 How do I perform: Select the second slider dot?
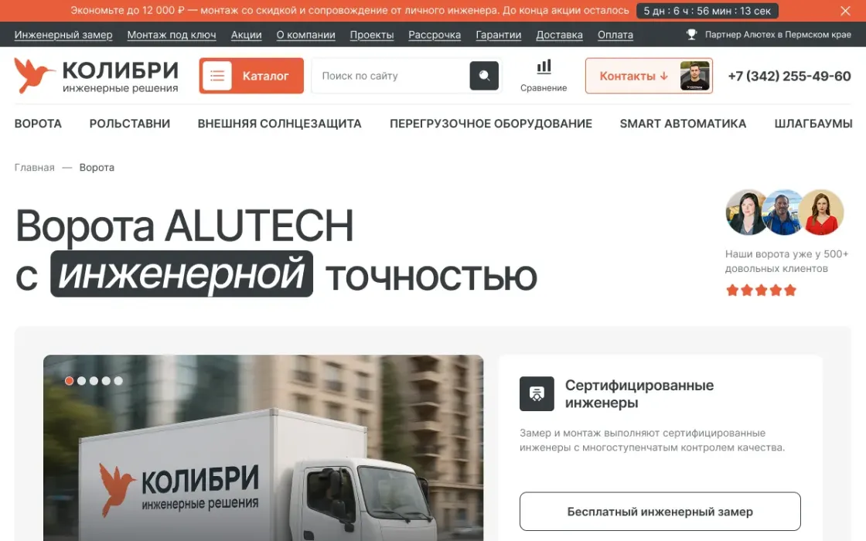point(82,381)
